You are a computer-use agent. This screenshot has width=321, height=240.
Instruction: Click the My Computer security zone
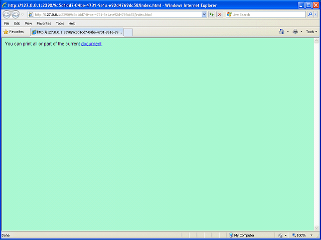[242, 235]
